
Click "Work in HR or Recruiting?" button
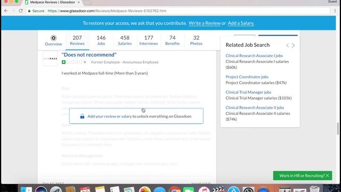coord(302,175)
